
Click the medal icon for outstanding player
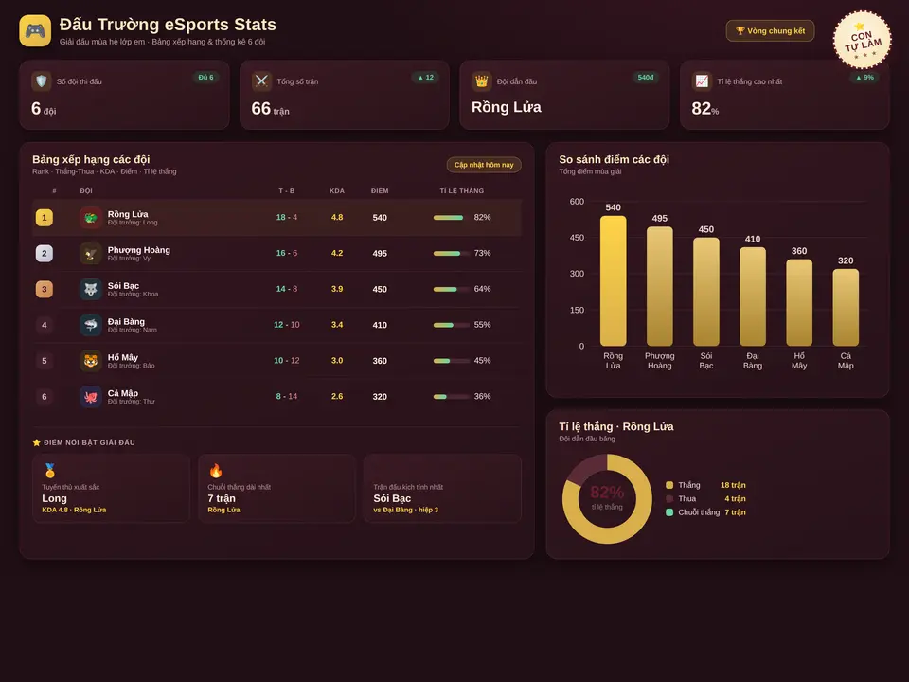(x=50, y=471)
